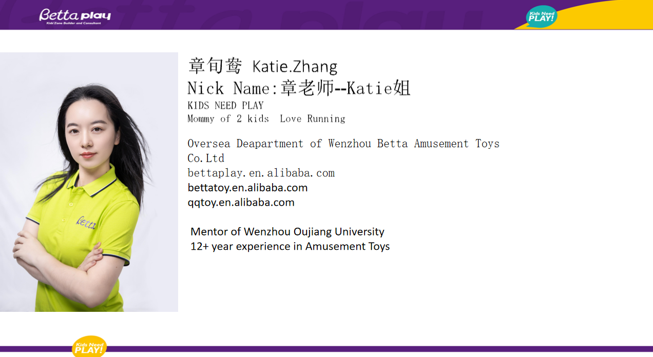This screenshot has height=357, width=653.
Task: Click the 'Mommy of 2 kids' text
Action: click(228, 118)
